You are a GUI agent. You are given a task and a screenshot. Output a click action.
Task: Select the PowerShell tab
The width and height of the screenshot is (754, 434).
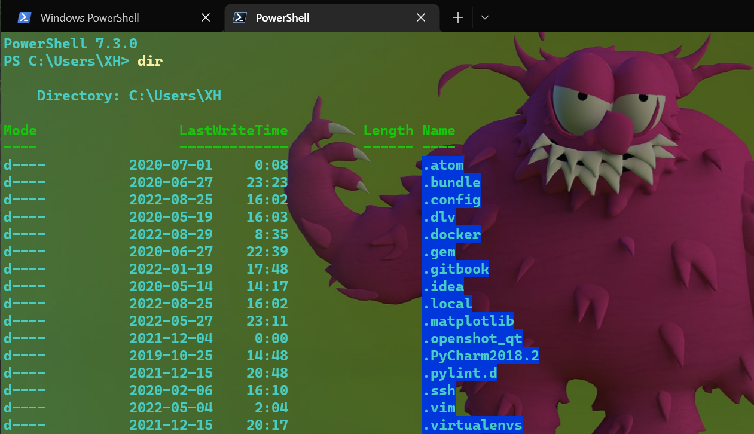coord(332,17)
